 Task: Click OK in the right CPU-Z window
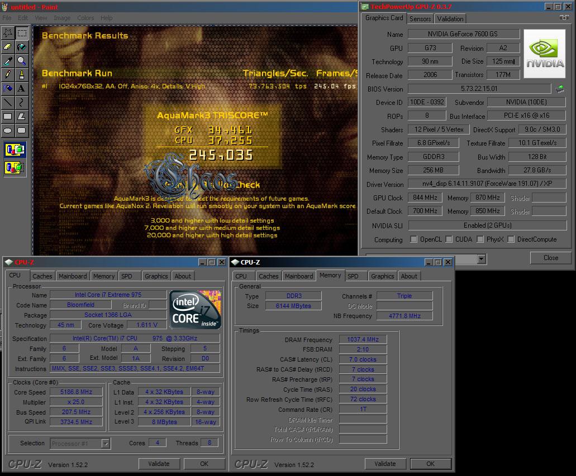pos(431,464)
